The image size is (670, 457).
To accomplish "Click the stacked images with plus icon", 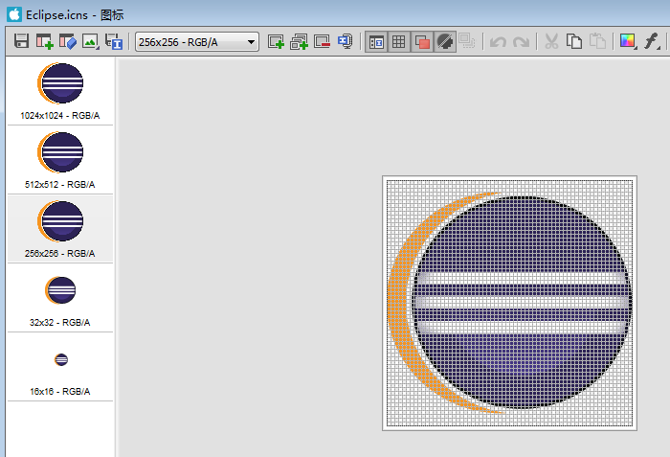I will pyautogui.click(x=299, y=41).
